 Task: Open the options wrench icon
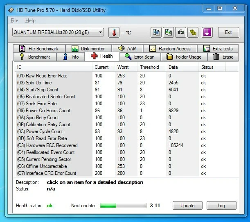[193, 32]
